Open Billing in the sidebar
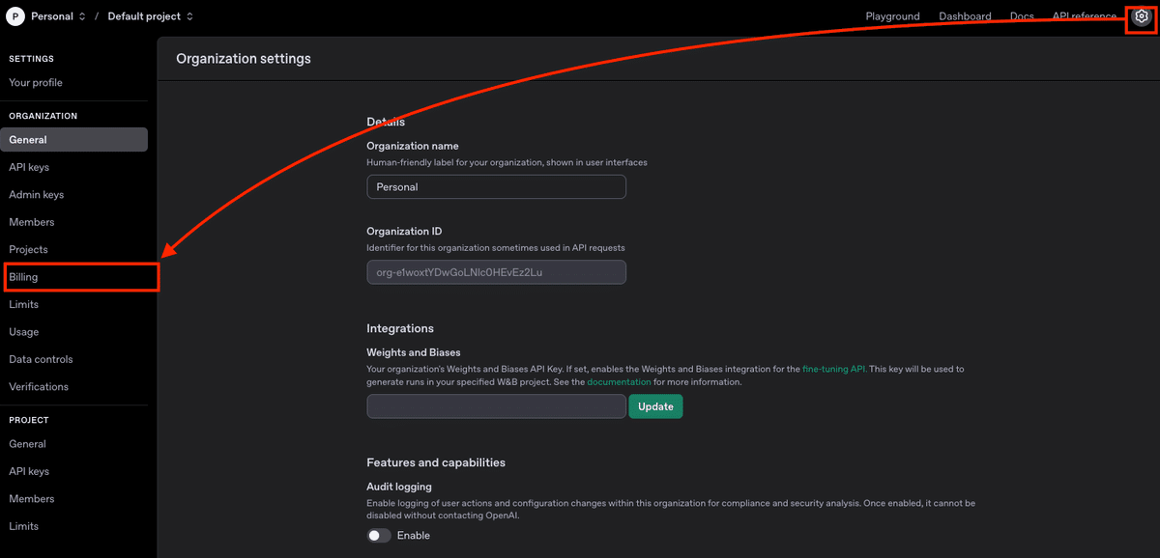This screenshot has width=1160, height=558. pos(24,277)
